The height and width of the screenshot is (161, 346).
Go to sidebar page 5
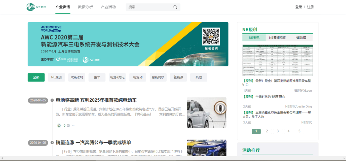300,131
